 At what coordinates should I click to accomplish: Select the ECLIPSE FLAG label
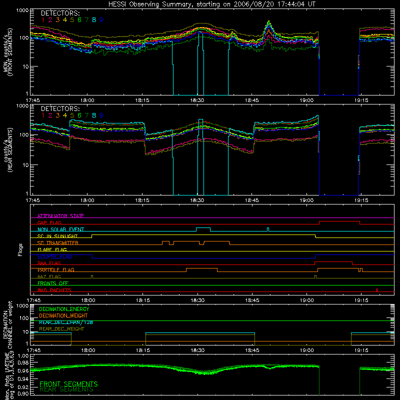tap(54, 256)
